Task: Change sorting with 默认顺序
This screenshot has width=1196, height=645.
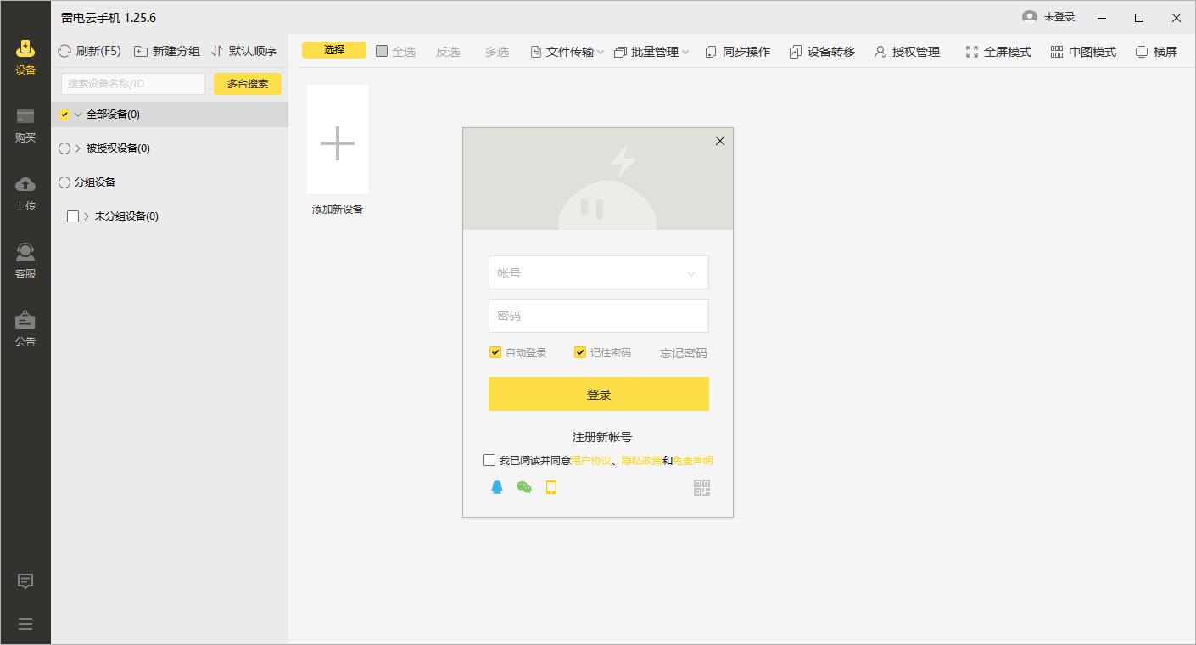Action: (x=244, y=51)
